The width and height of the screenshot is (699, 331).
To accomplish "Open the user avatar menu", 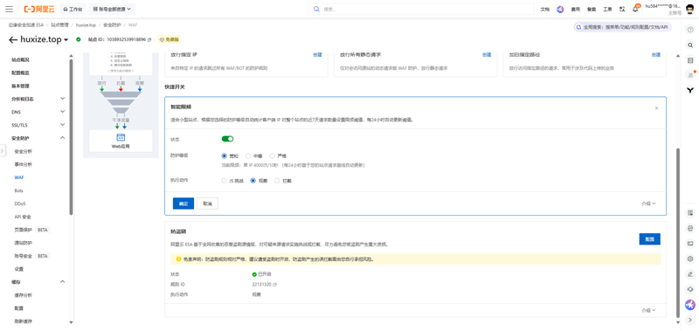I will [x=689, y=9].
